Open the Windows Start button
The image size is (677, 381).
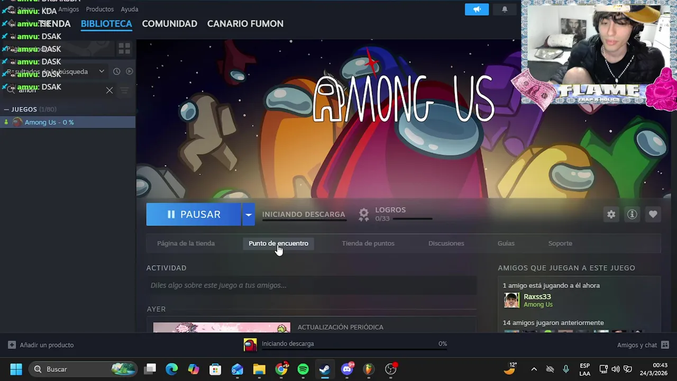pos(16,369)
